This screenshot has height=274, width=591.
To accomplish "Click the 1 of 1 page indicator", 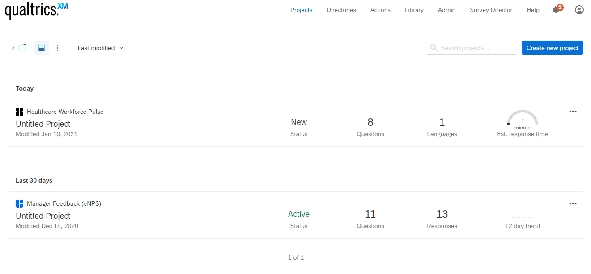I will (296, 257).
